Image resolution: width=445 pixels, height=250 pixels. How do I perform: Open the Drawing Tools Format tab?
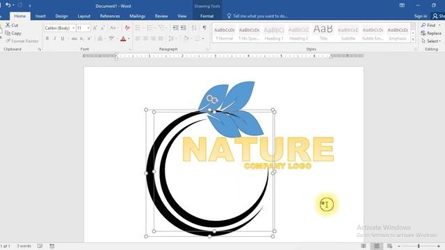207,16
